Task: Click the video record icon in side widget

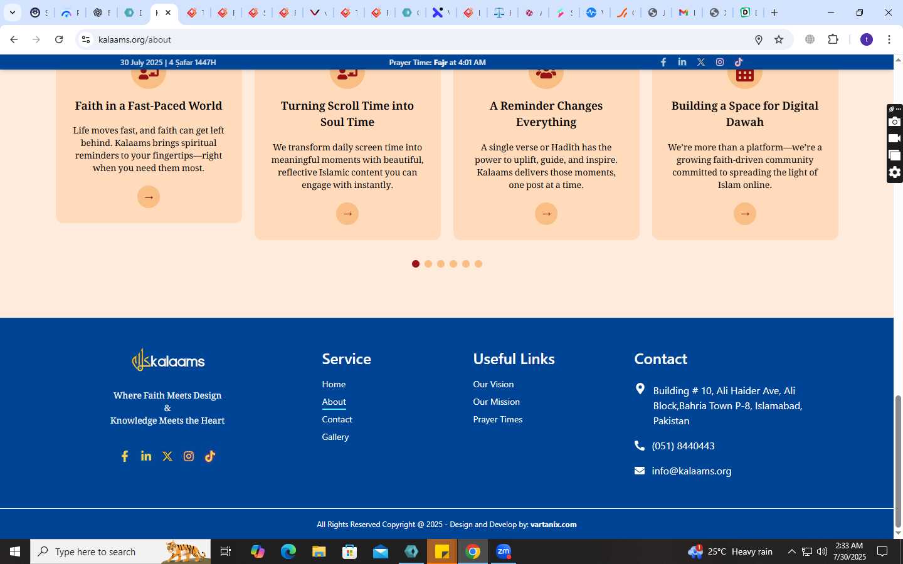Action: pos(895,138)
